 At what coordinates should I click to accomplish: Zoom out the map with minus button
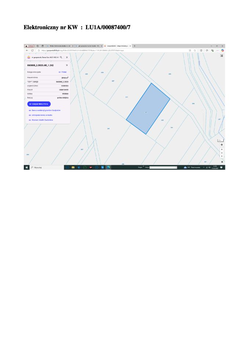(222, 153)
